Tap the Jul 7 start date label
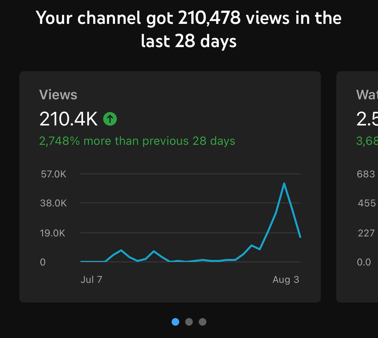 (91, 279)
